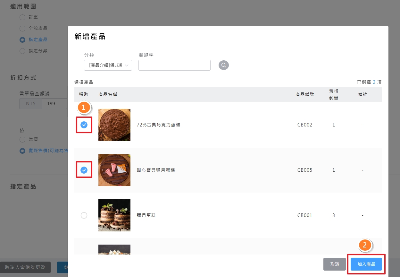
Task: Uncheck the 甜心寶貝彌月蛋糕 product
Action: click(x=84, y=170)
